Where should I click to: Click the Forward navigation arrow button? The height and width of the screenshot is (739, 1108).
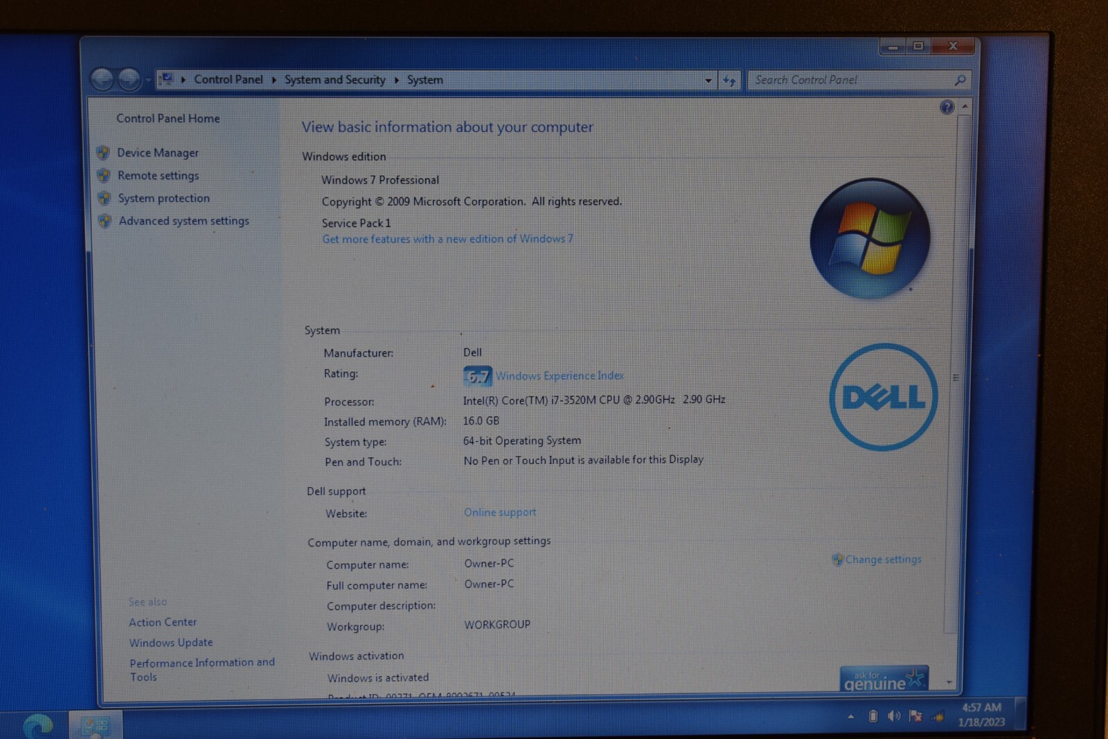click(x=129, y=80)
